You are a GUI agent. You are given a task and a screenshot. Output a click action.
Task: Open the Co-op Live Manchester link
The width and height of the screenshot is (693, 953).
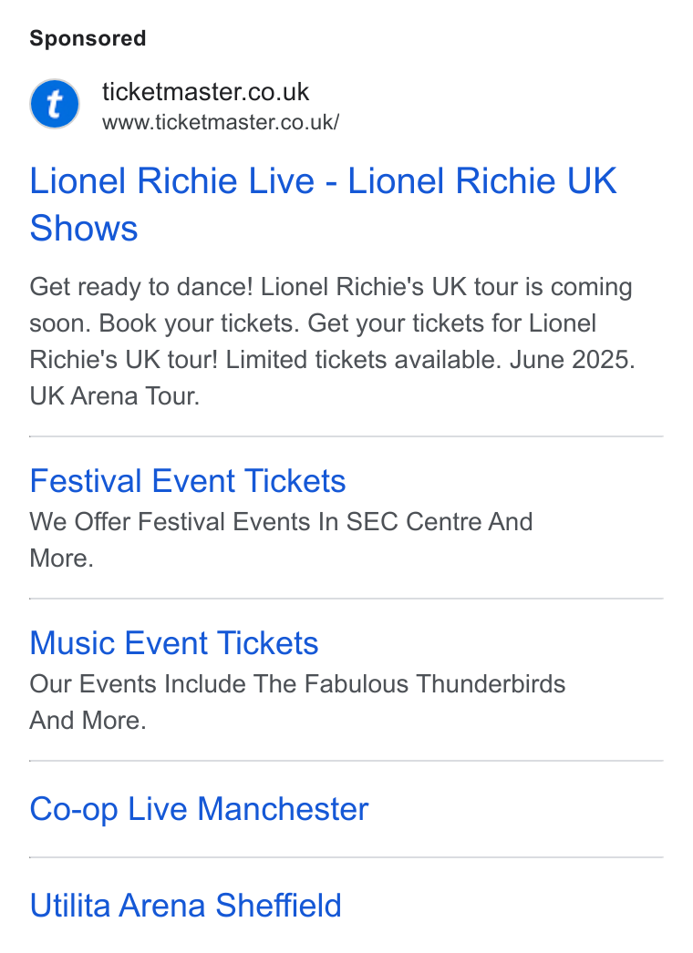coord(199,809)
